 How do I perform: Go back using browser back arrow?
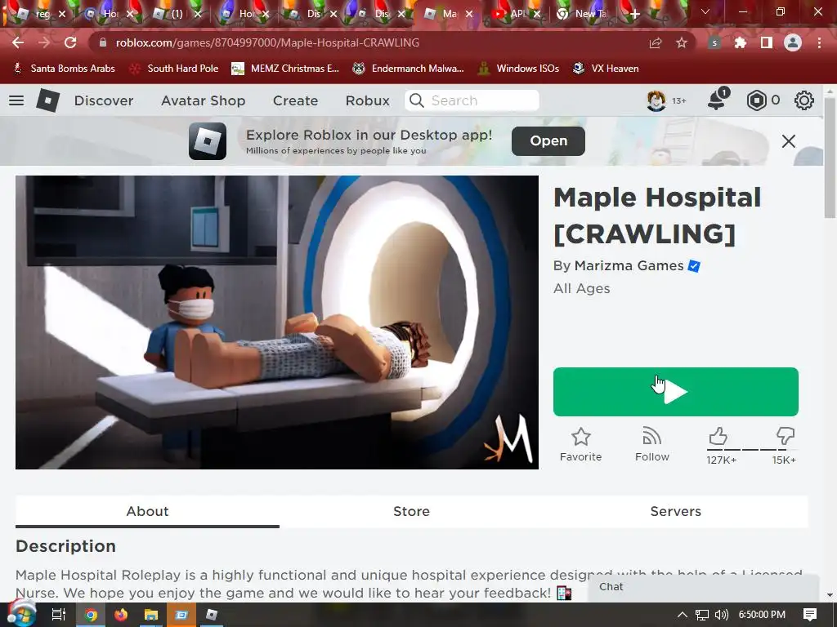pyautogui.click(x=18, y=42)
